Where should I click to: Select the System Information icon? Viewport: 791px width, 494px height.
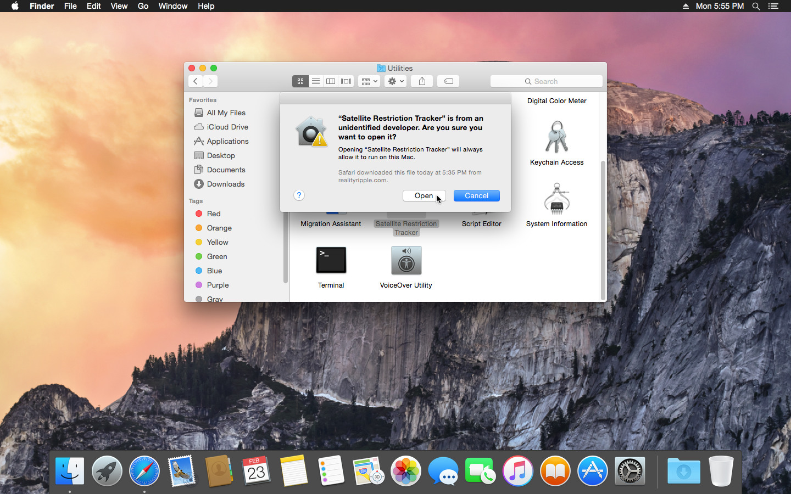(x=556, y=199)
